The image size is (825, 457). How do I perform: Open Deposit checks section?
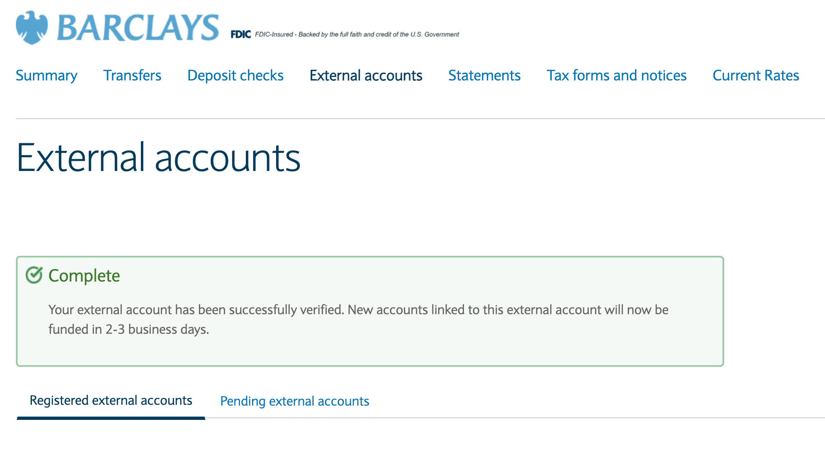pyautogui.click(x=235, y=75)
